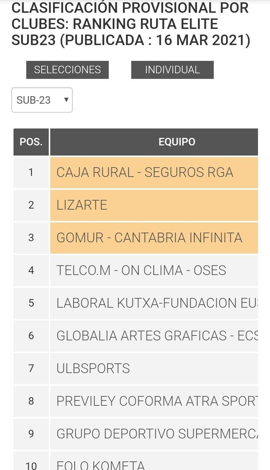Click the EQUIPO column header

pos(177,142)
